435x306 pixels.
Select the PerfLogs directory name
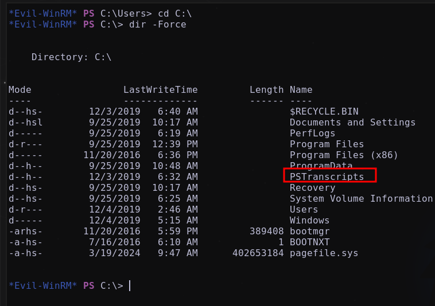(312, 133)
